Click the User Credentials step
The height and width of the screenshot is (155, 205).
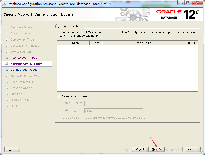(22, 82)
